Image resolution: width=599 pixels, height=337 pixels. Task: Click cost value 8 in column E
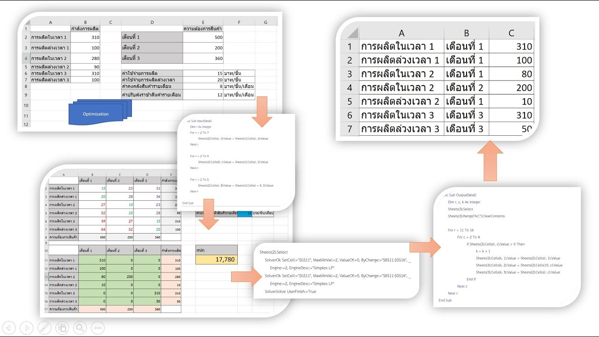(203, 87)
